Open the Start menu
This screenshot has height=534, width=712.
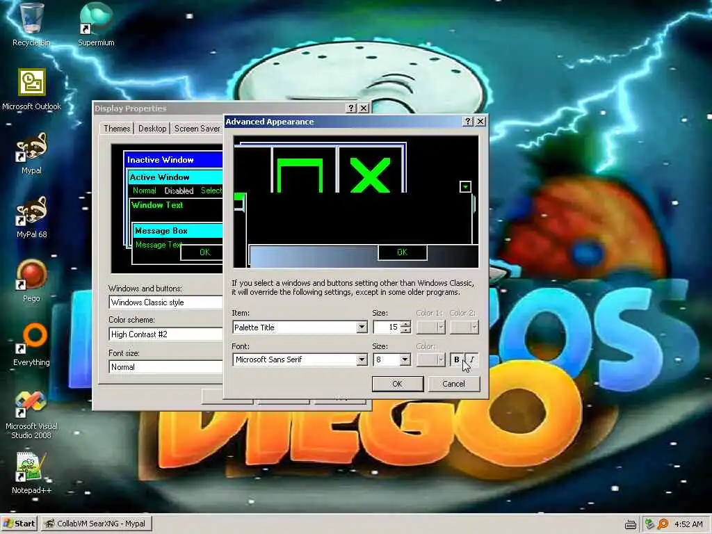[x=19, y=524]
